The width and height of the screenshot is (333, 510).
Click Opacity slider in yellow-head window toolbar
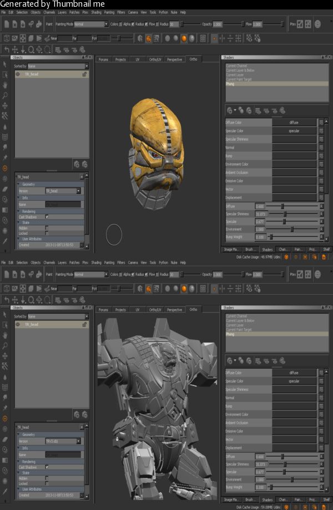point(233,24)
